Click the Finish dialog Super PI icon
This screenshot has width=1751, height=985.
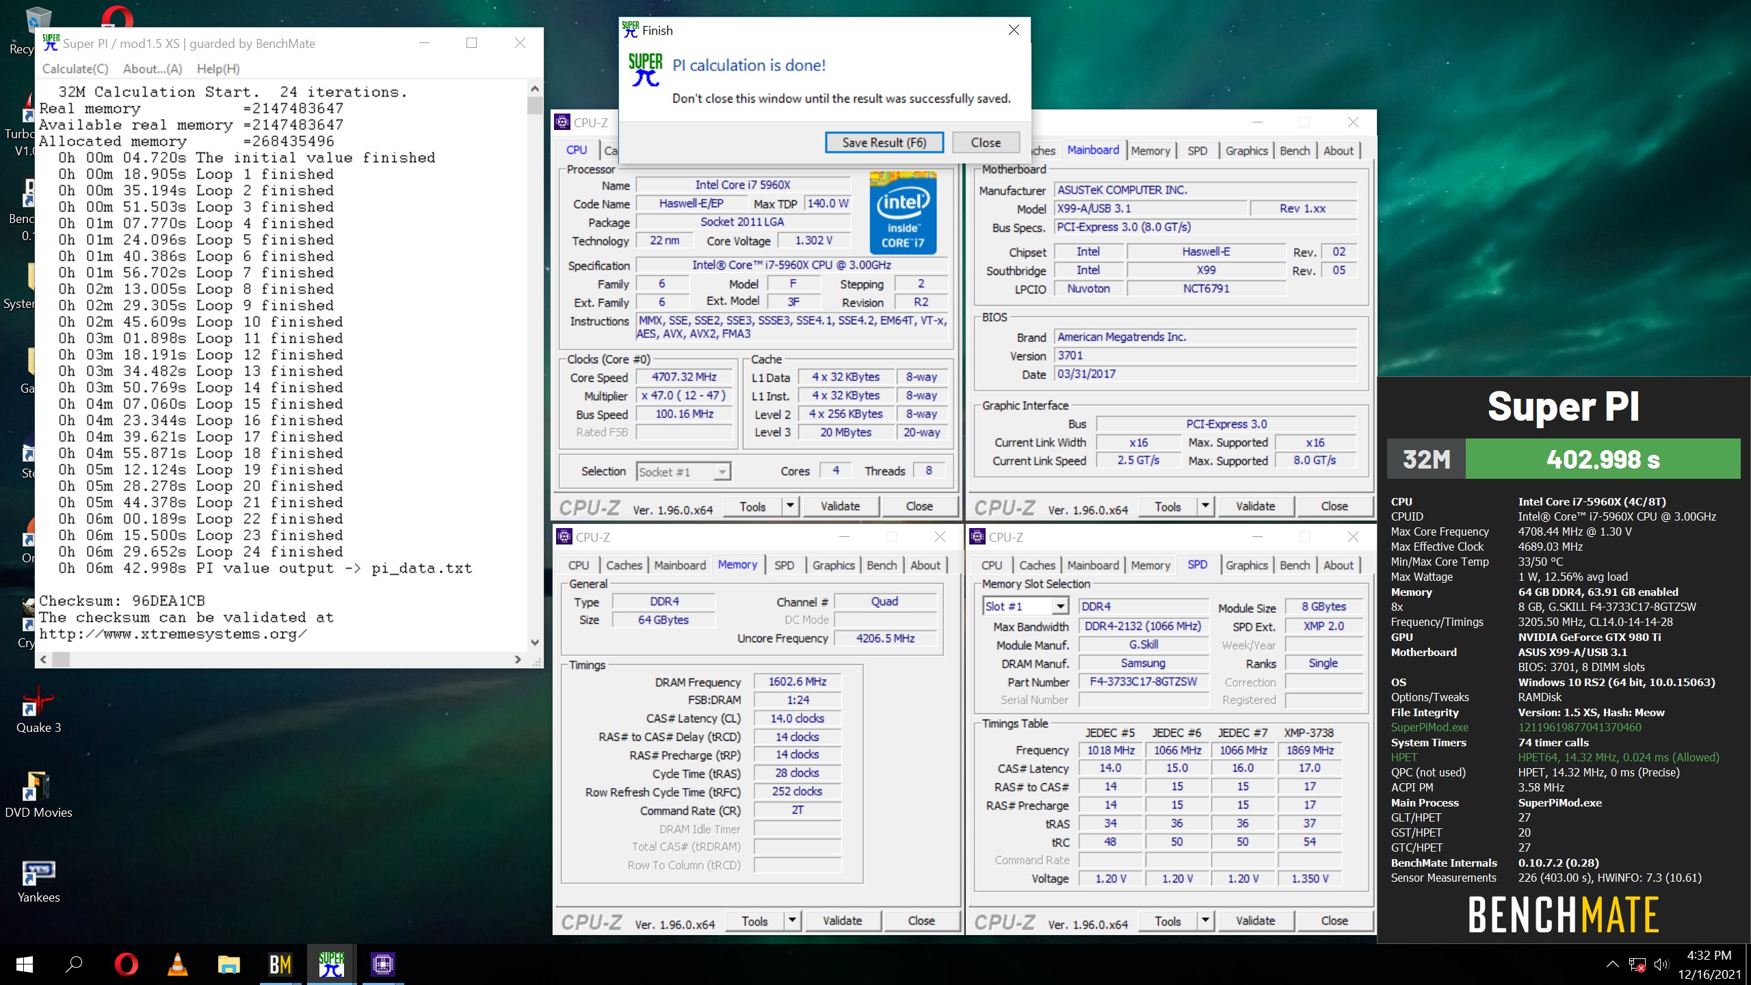point(645,70)
